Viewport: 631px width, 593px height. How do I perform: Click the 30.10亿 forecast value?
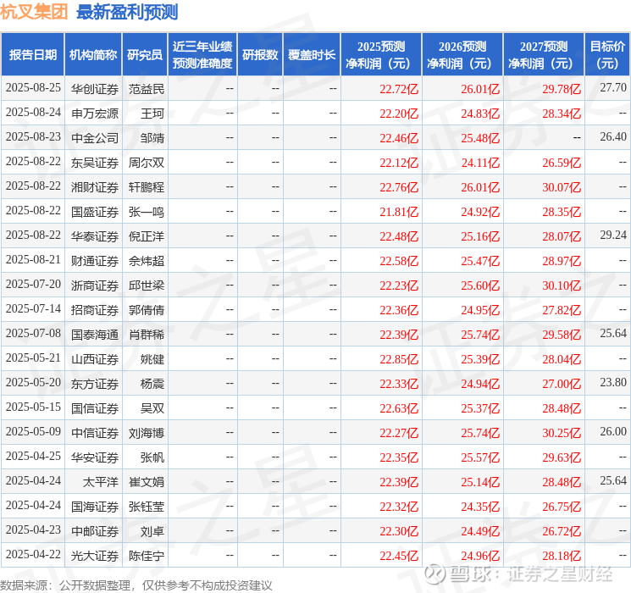(562, 285)
